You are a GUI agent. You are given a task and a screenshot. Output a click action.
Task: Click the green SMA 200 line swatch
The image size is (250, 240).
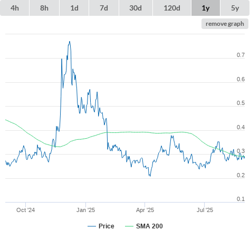pyautogui.click(x=129, y=226)
